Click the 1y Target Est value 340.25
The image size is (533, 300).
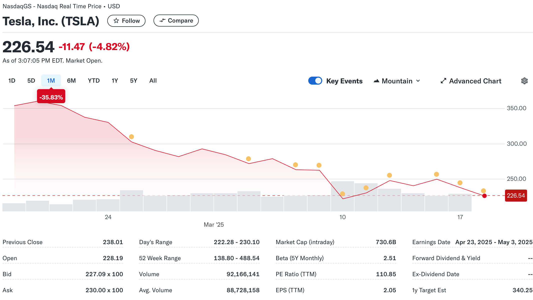click(522, 290)
